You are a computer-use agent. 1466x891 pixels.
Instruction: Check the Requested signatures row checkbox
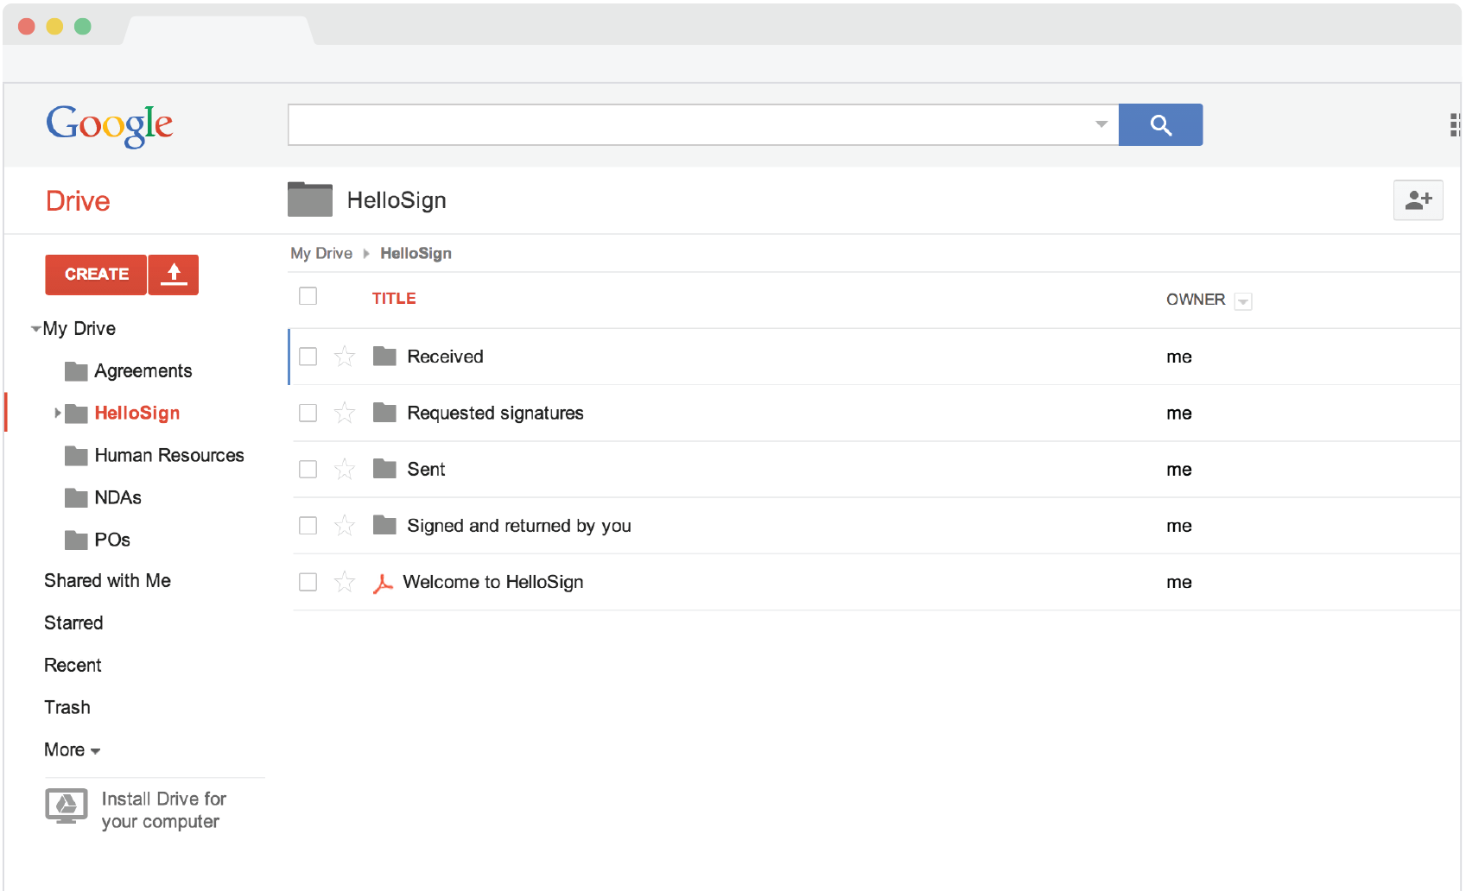pos(308,413)
